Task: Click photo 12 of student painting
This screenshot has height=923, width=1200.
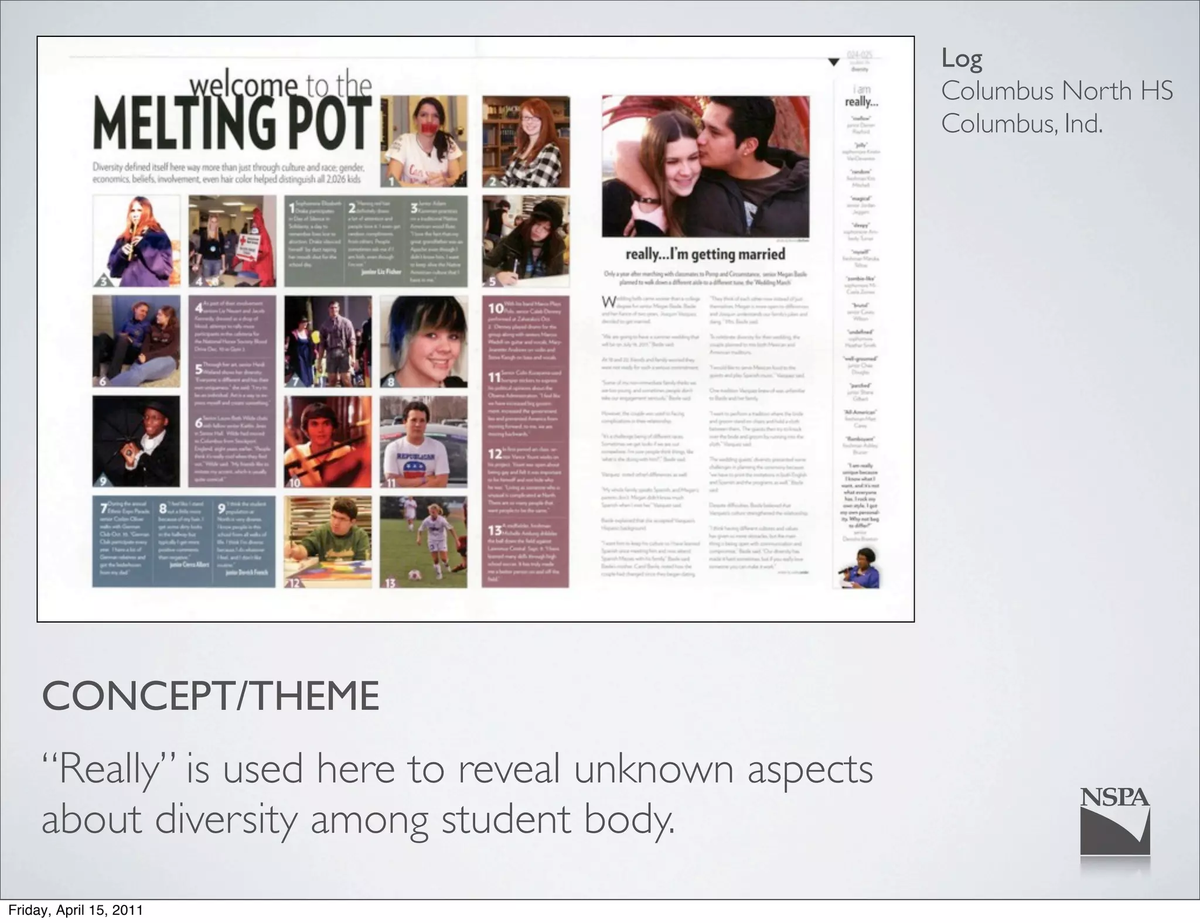Action: click(328, 542)
